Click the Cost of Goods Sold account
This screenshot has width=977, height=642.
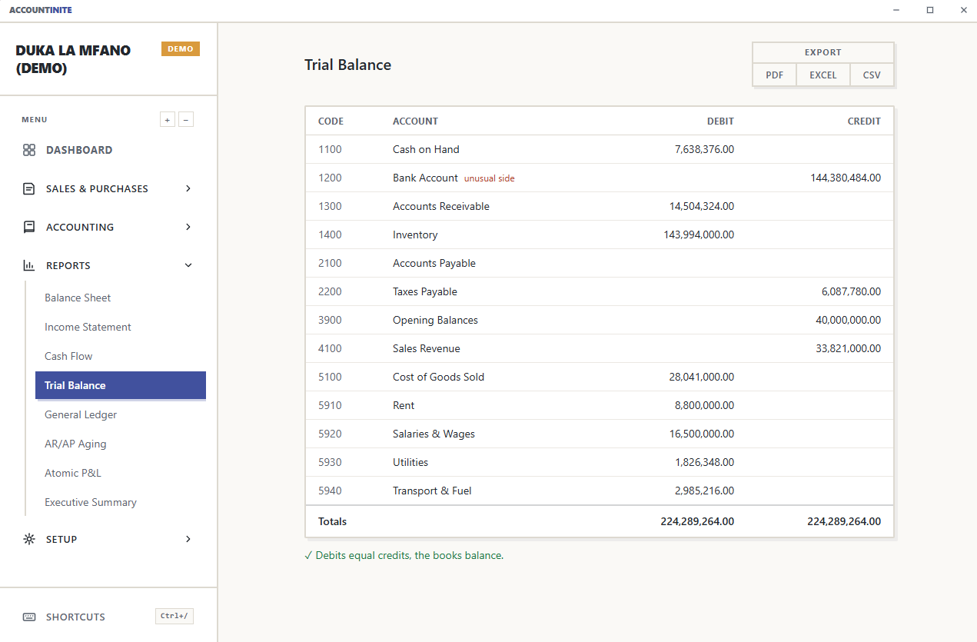pos(439,377)
